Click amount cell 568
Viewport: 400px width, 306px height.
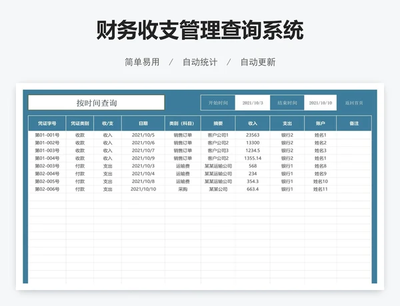click(253, 166)
